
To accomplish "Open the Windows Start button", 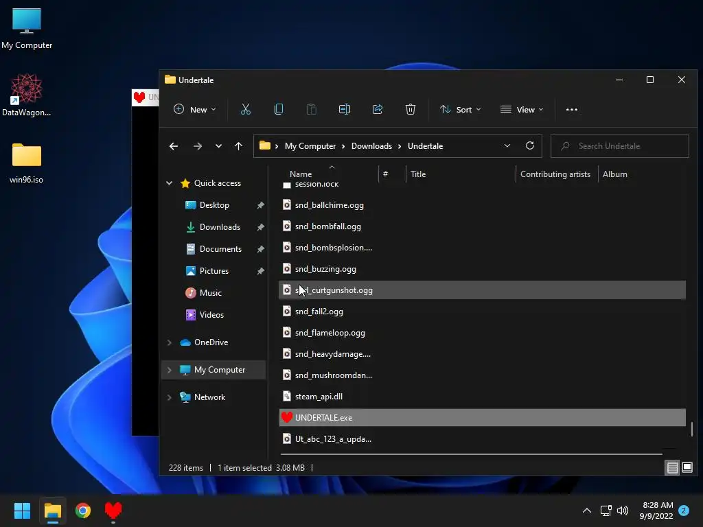I will coord(22,511).
